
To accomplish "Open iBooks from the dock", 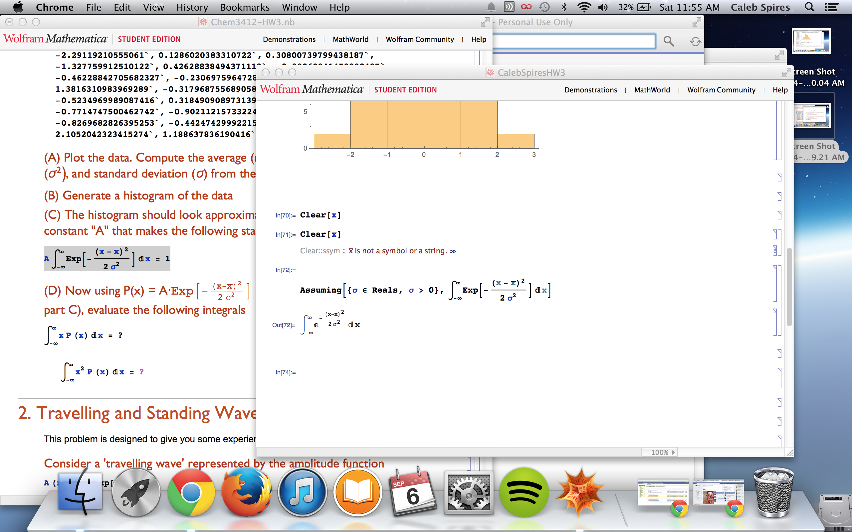I will click(357, 493).
